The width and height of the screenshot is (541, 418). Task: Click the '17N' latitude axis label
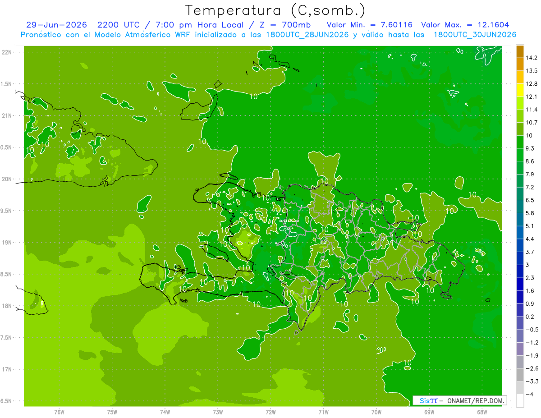(x=7, y=369)
